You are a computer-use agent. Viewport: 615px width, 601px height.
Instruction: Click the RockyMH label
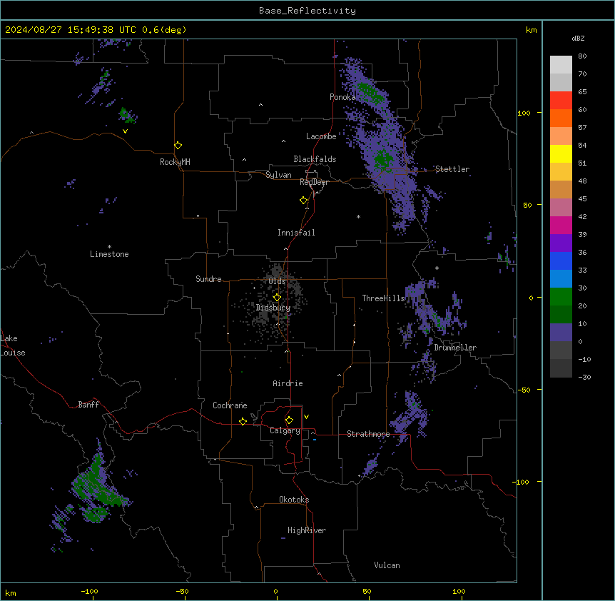(175, 162)
